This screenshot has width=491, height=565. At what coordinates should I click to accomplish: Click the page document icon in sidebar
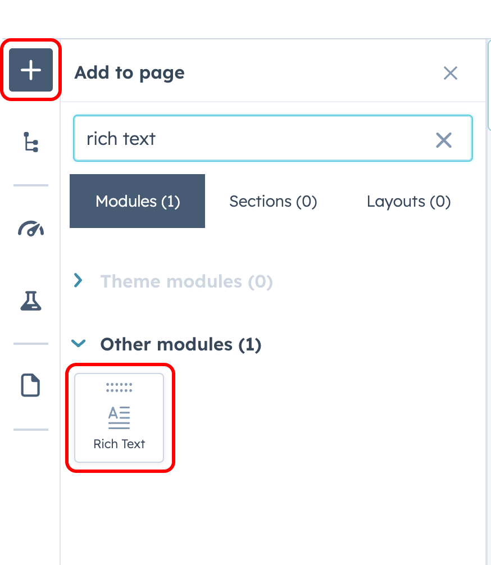(31, 386)
